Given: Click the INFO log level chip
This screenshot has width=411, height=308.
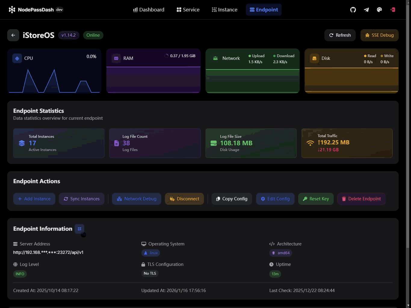Looking at the screenshot, I should pos(20,274).
